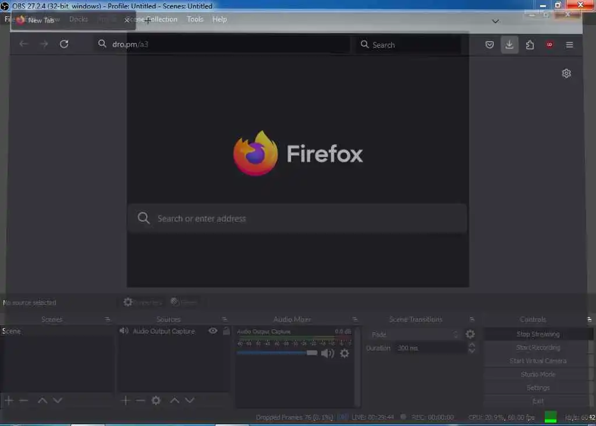The height and width of the screenshot is (426, 596).
Task: Move source up in Sources list
Action: pyautogui.click(x=175, y=400)
